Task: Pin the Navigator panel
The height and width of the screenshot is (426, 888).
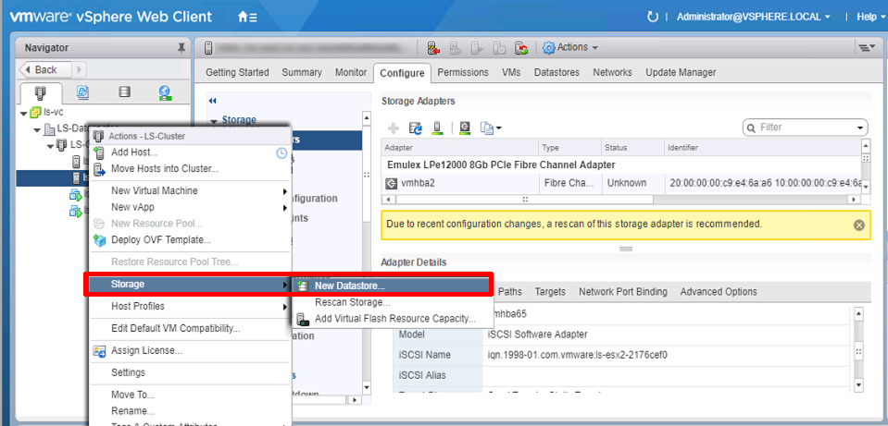Action: tap(181, 49)
